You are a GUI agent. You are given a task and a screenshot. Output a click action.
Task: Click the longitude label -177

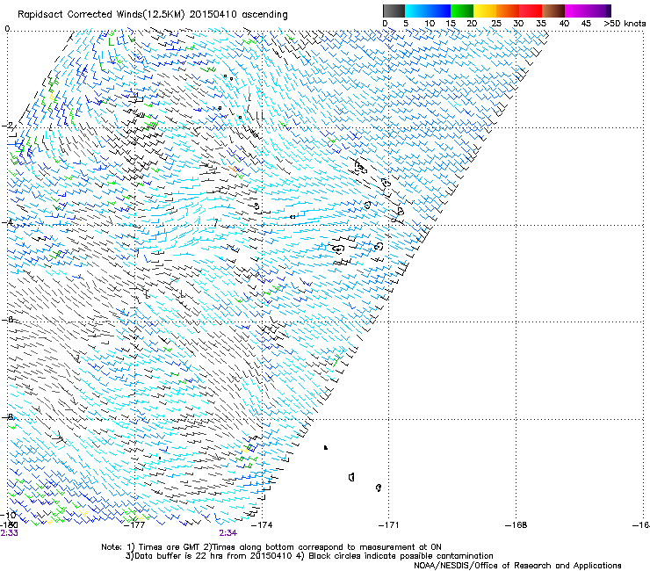click(134, 525)
